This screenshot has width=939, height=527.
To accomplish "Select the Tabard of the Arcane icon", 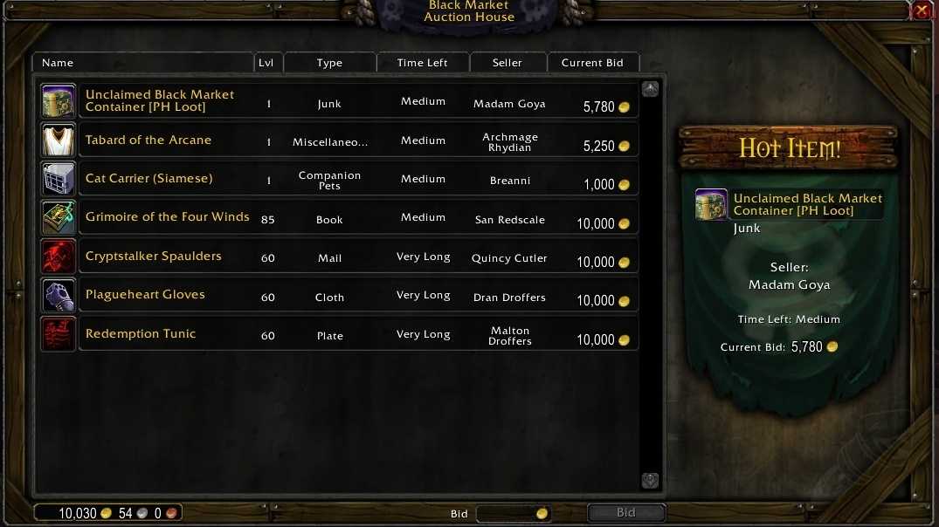I will (x=59, y=140).
